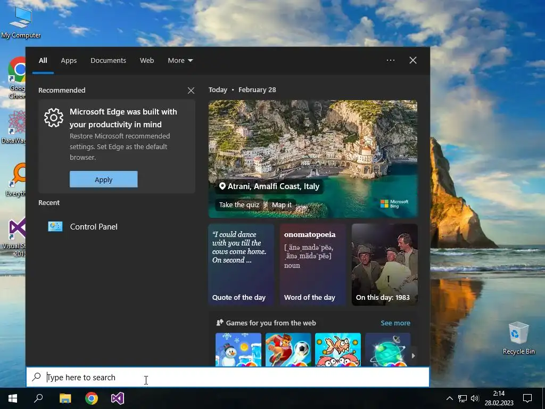Image resolution: width=545 pixels, height=409 pixels.
Task: Open the green planet game thumbnail
Action: point(388,349)
